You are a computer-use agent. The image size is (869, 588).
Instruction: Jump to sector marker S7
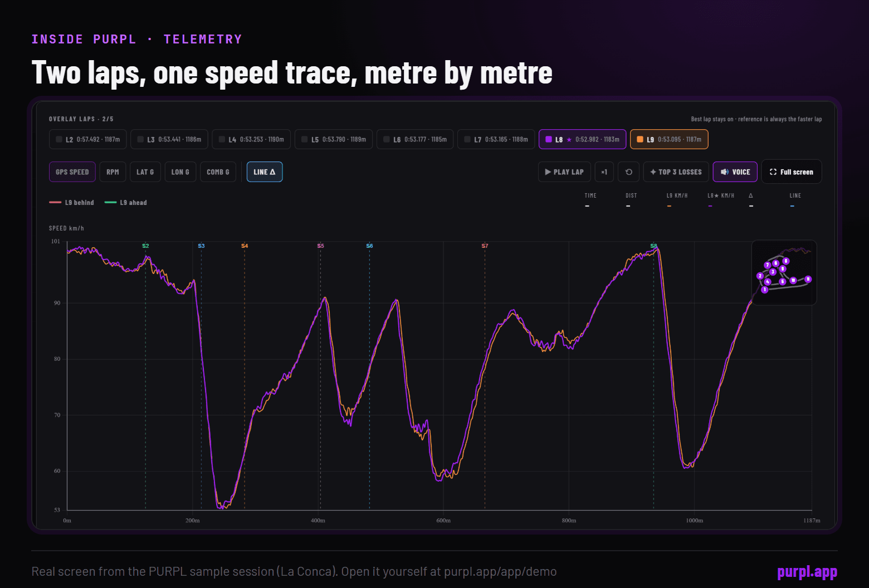[x=485, y=246]
